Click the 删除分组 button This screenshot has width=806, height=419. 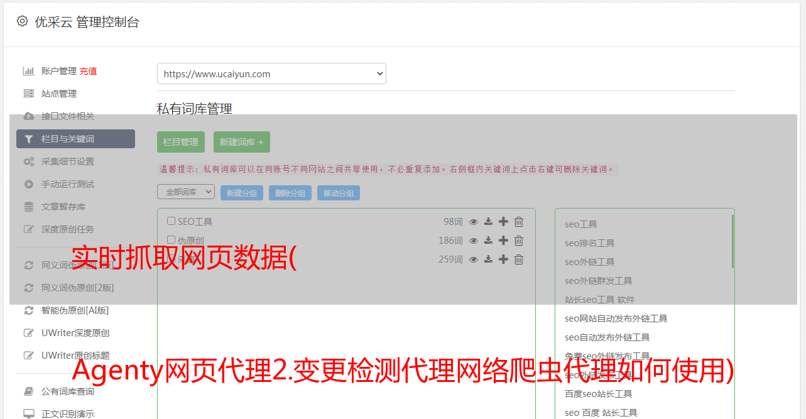pos(290,193)
